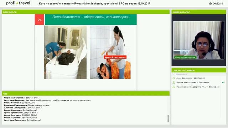Click chat message from Ольга Козлова
Image resolution: width=228 pixels, height=128 pixels.
click(x=20, y=103)
